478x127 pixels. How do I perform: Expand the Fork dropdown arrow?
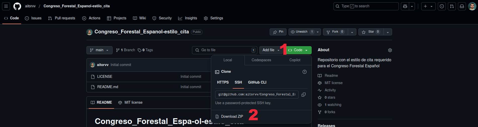[x=352, y=32]
